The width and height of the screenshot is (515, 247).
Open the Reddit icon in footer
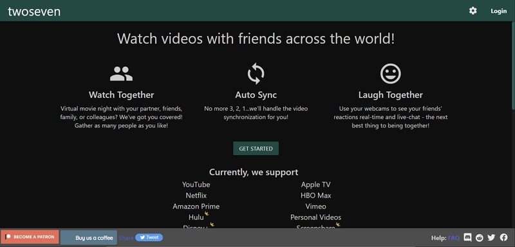coord(480,237)
